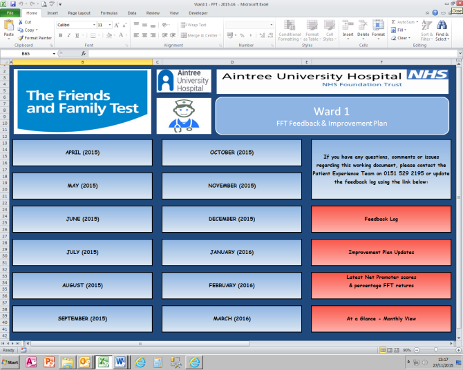
Task: Open the APRIL (2015) sheet button
Action: pos(82,153)
